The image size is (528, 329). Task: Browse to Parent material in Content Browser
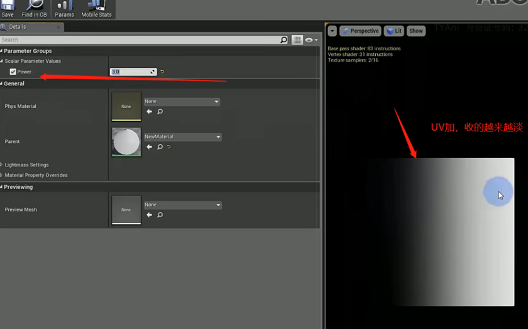160,147
